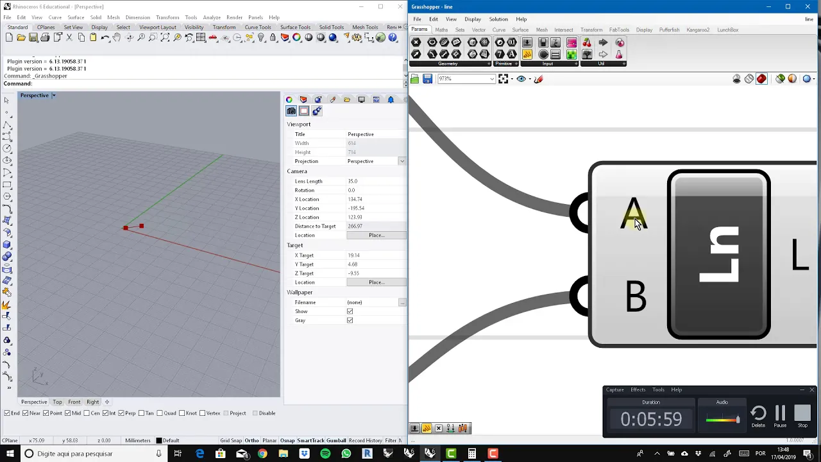Click the black Default layer color swatch
The height and width of the screenshot is (462, 821).
[159, 441]
